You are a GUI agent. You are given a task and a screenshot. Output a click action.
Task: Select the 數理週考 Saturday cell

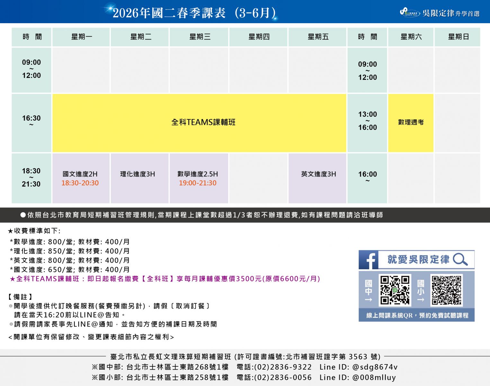pos(411,123)
